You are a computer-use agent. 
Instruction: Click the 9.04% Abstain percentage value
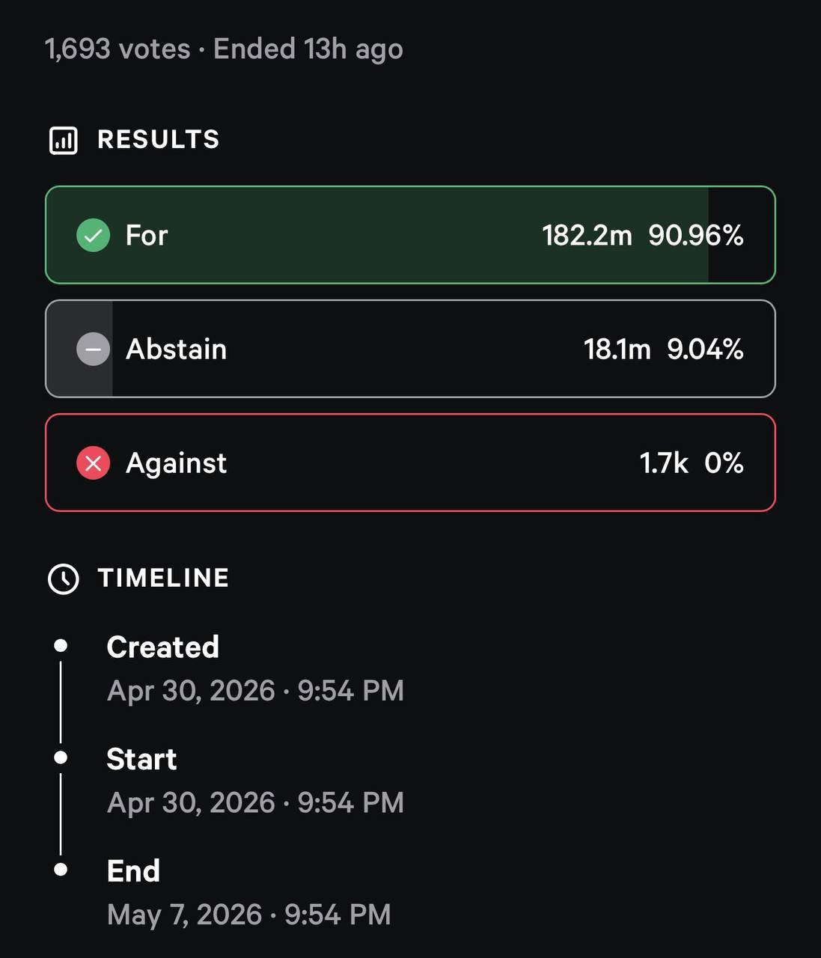point(705,349)
